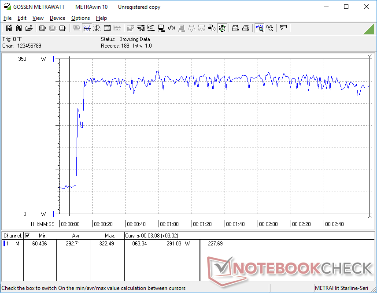Screen dimensions: 377x293
Task: Click the cursor value 291.03 W
Action: pyautogui.click(x=178, y=244)
